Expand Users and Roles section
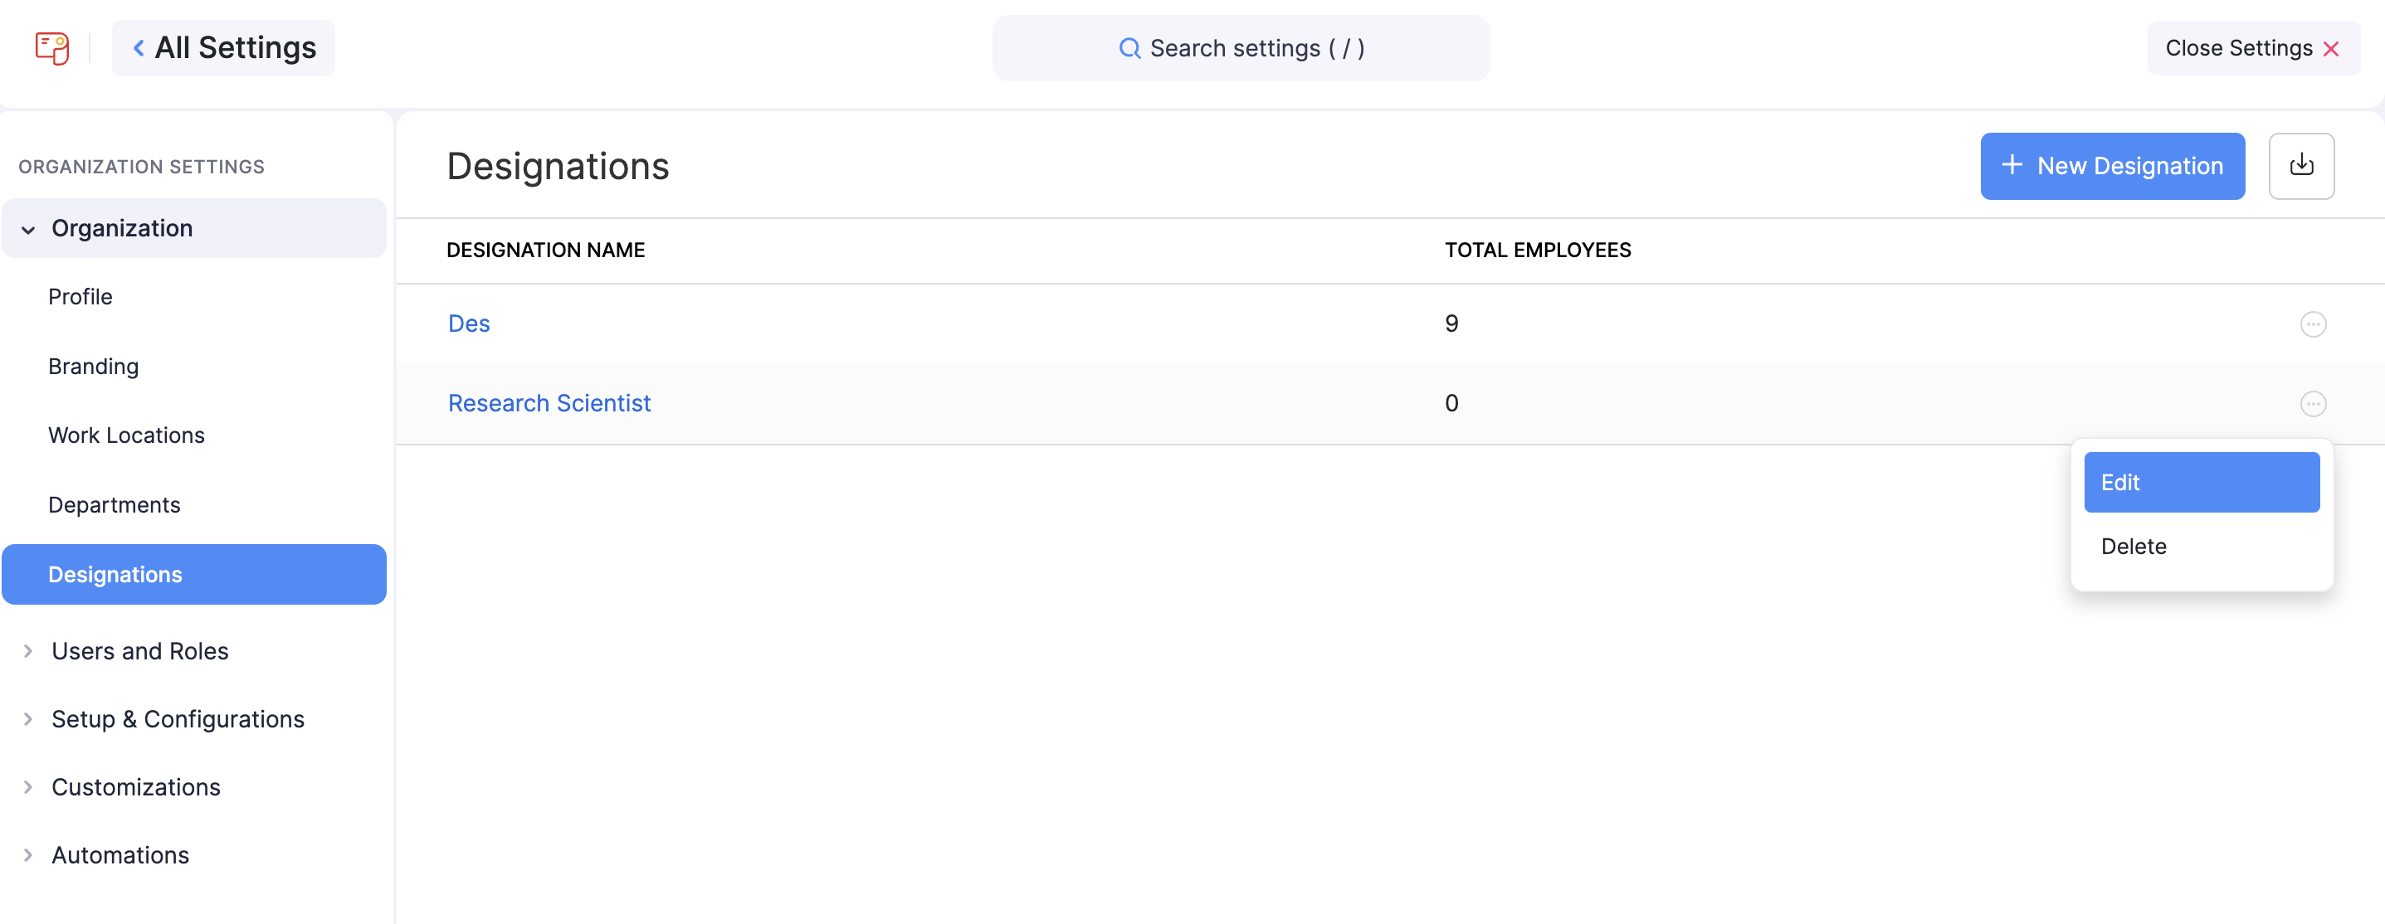This screenshot has width=2385, height=924. coord(29,651)
